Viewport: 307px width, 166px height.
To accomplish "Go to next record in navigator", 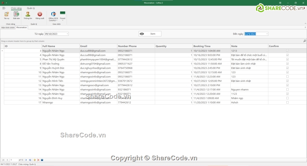I will tap(26, 160).
